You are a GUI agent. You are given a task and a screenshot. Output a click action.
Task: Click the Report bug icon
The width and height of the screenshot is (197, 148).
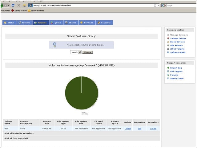(x=168, y=68)
